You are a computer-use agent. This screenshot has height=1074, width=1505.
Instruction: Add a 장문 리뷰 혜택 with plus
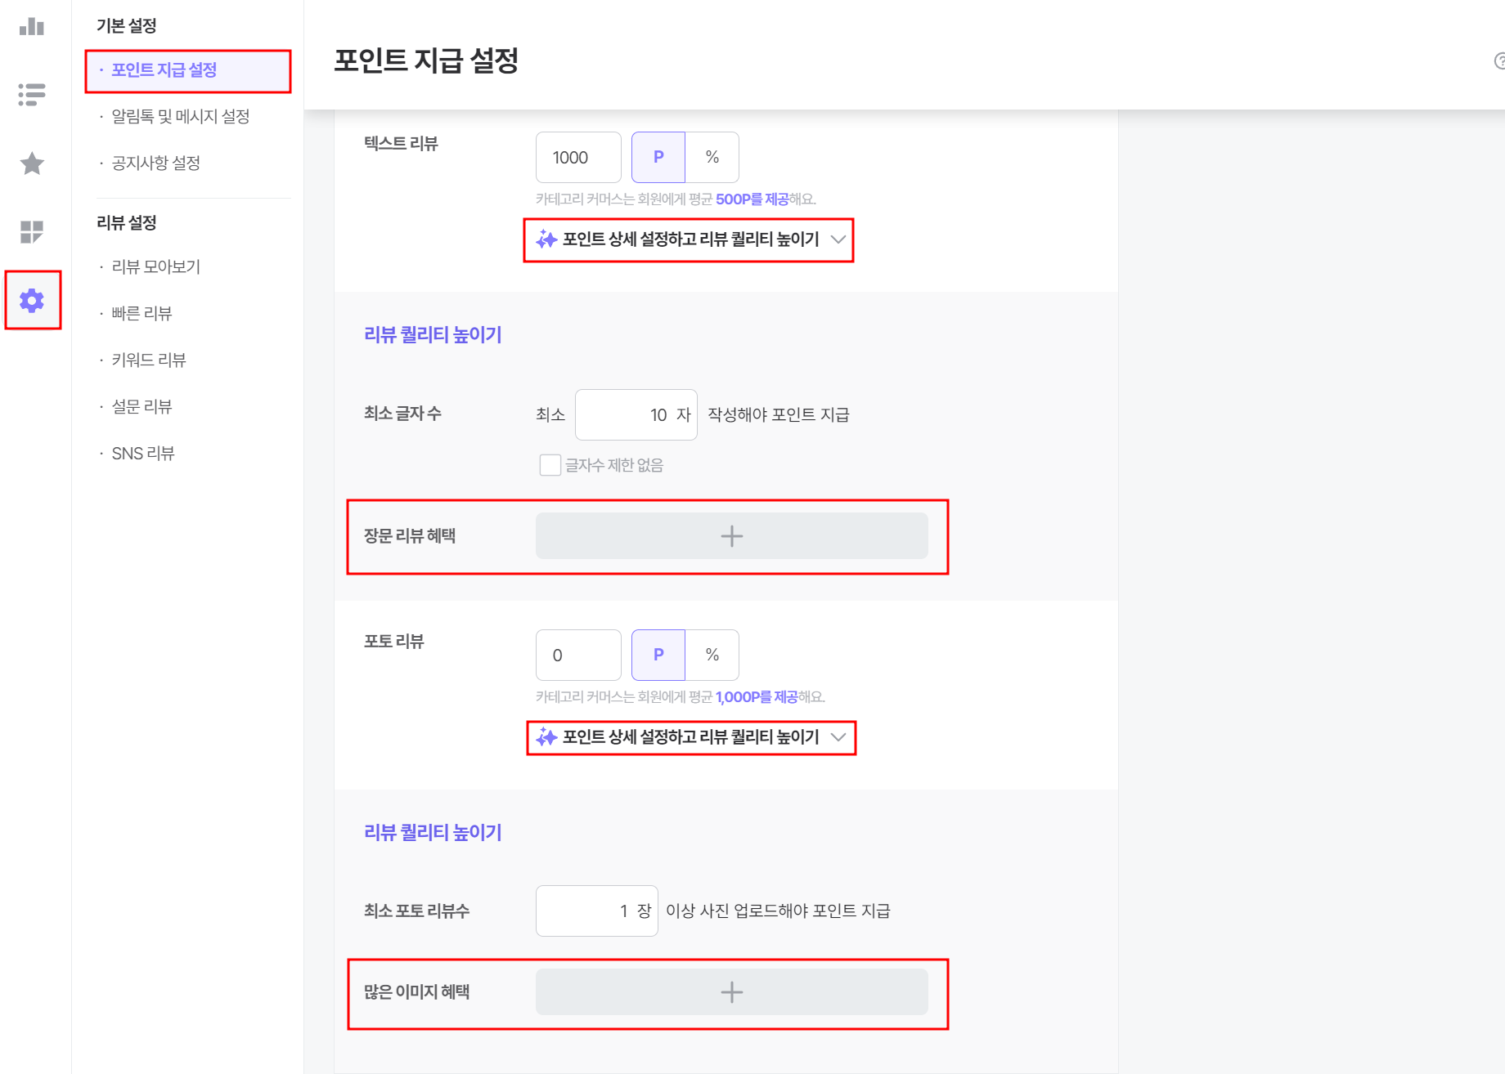coord(732,536)
